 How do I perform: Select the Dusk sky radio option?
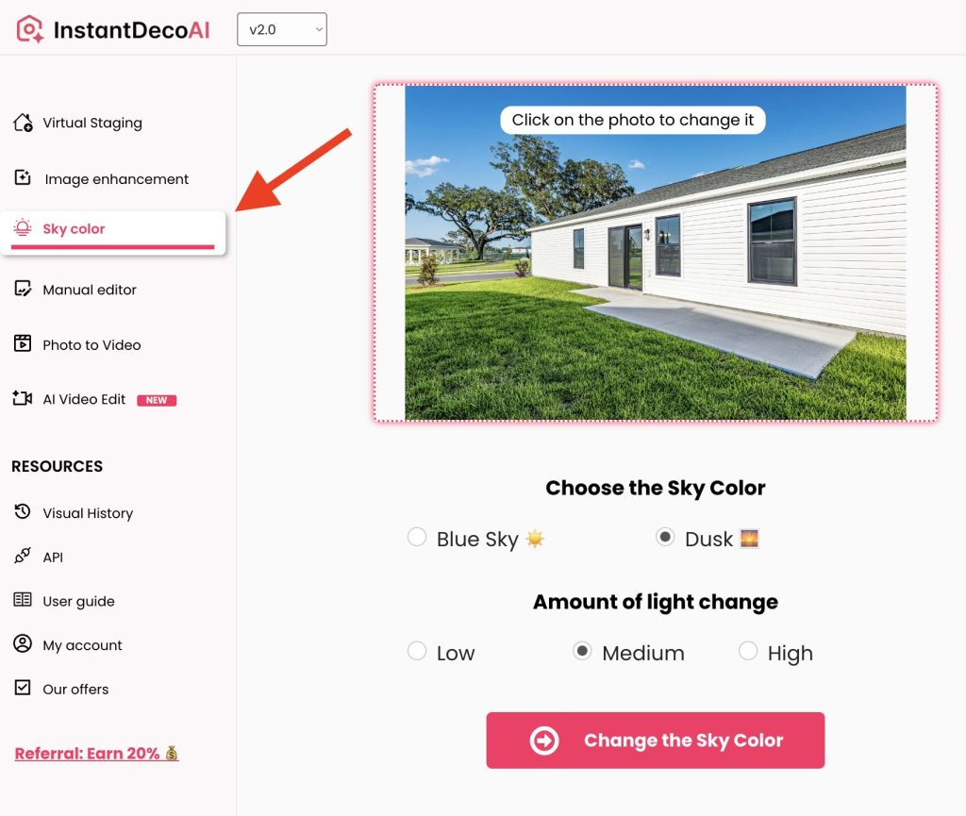(665, 537)
